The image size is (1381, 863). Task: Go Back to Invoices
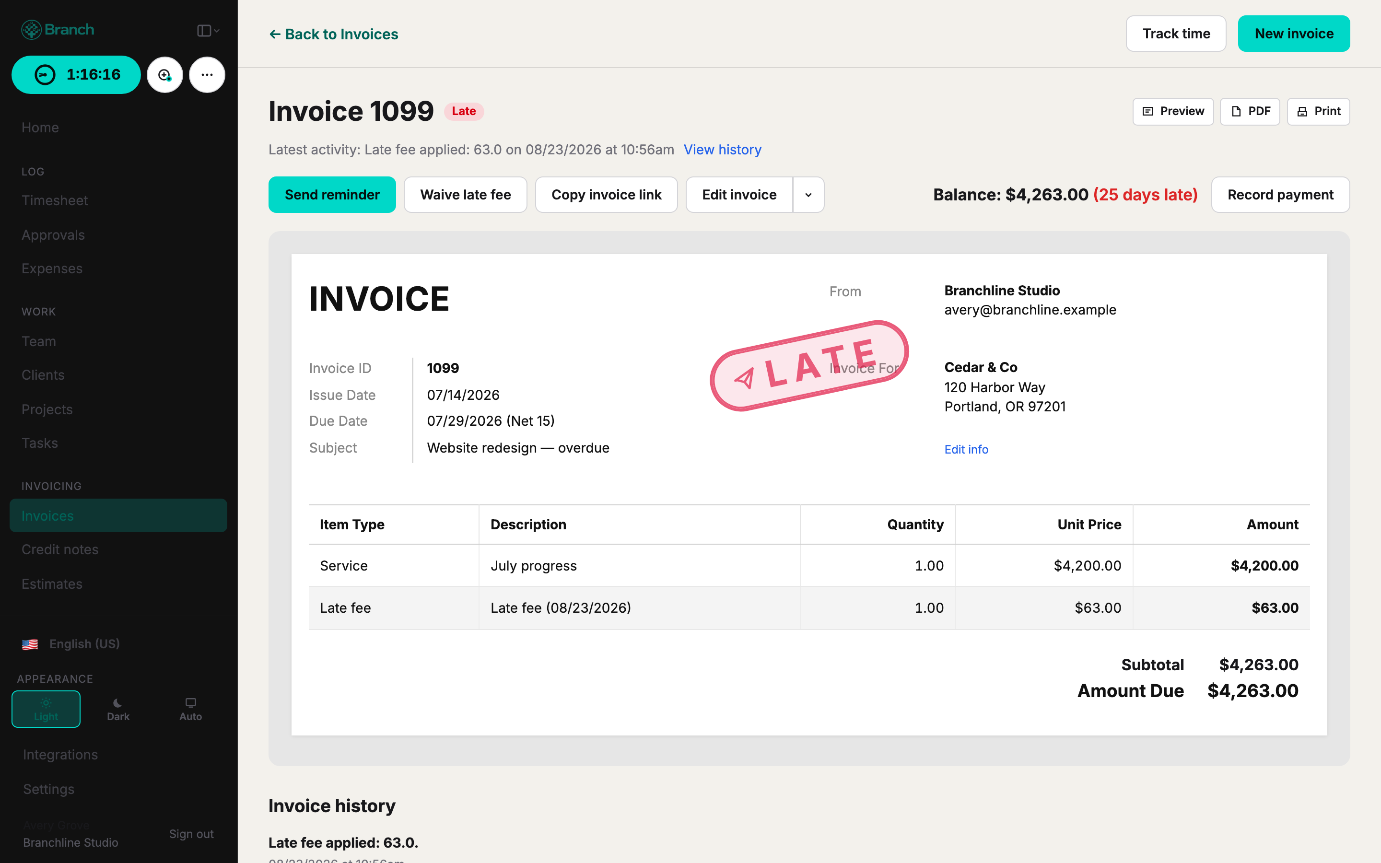(x=333, y=34)
